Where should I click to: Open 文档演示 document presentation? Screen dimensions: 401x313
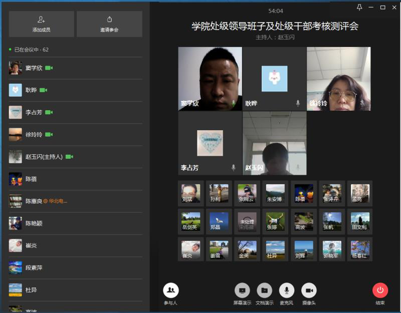[x=264, y=290]
